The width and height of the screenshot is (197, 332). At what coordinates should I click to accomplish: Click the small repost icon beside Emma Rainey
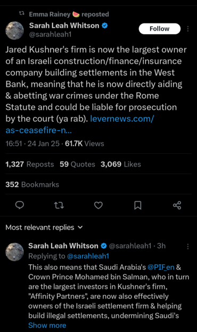(x=21, y=13)
